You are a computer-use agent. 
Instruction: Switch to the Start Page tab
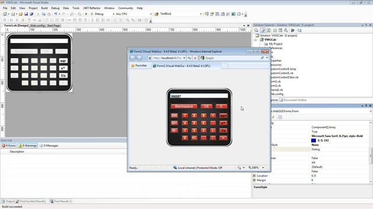53,26
